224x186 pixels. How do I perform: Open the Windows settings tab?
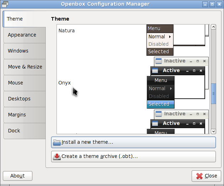25,51
